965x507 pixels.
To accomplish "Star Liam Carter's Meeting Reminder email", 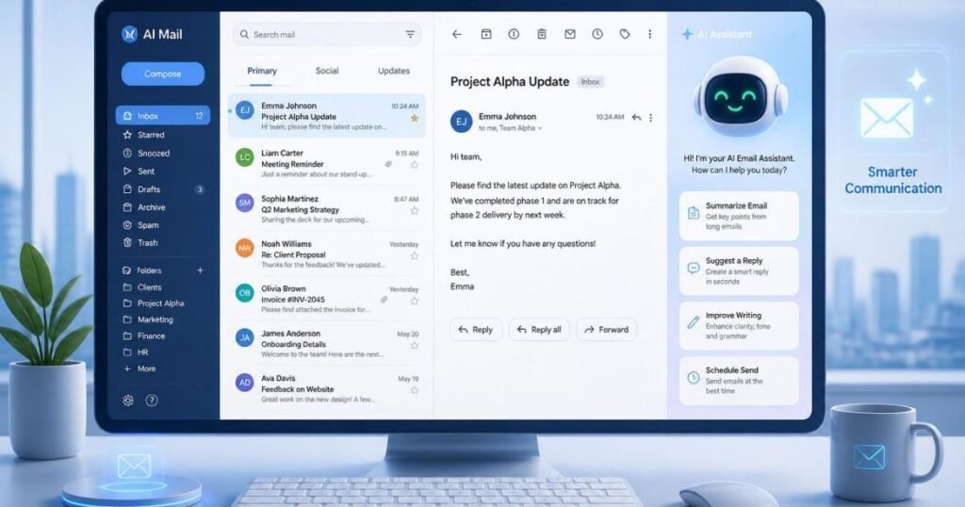I will point(415,165).
